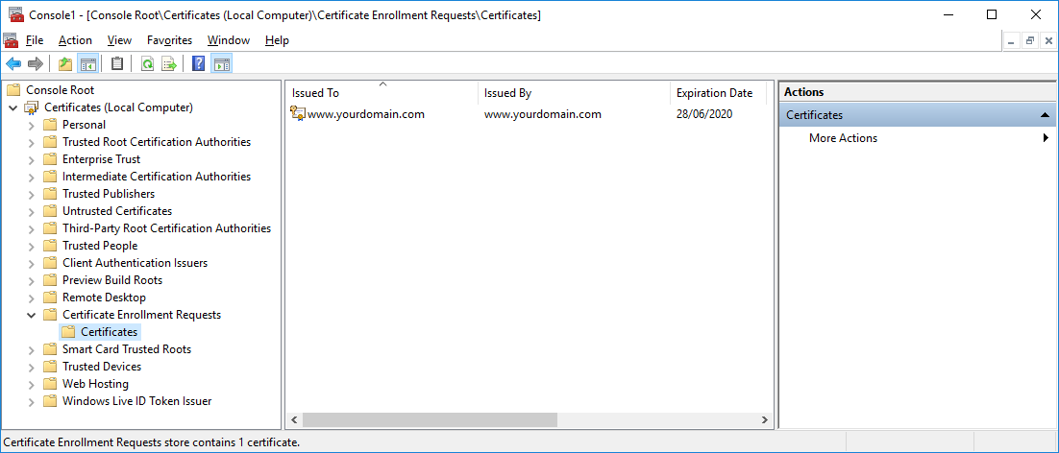Toggle Show/Hide Action Pane toolbar icon
This screenshot has width=1059, height=453.
tap(222, 64)
